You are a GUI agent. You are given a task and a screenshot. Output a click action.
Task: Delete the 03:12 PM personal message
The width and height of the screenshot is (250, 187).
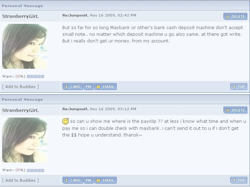click(235, 110)
